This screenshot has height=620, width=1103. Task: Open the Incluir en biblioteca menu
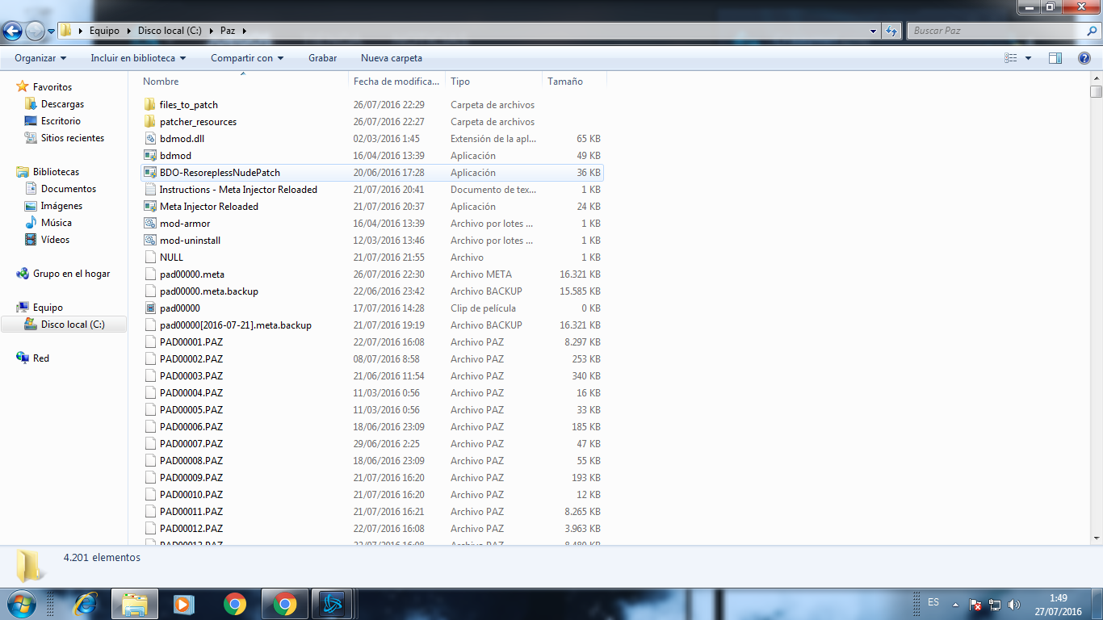[x=138, y=58]
